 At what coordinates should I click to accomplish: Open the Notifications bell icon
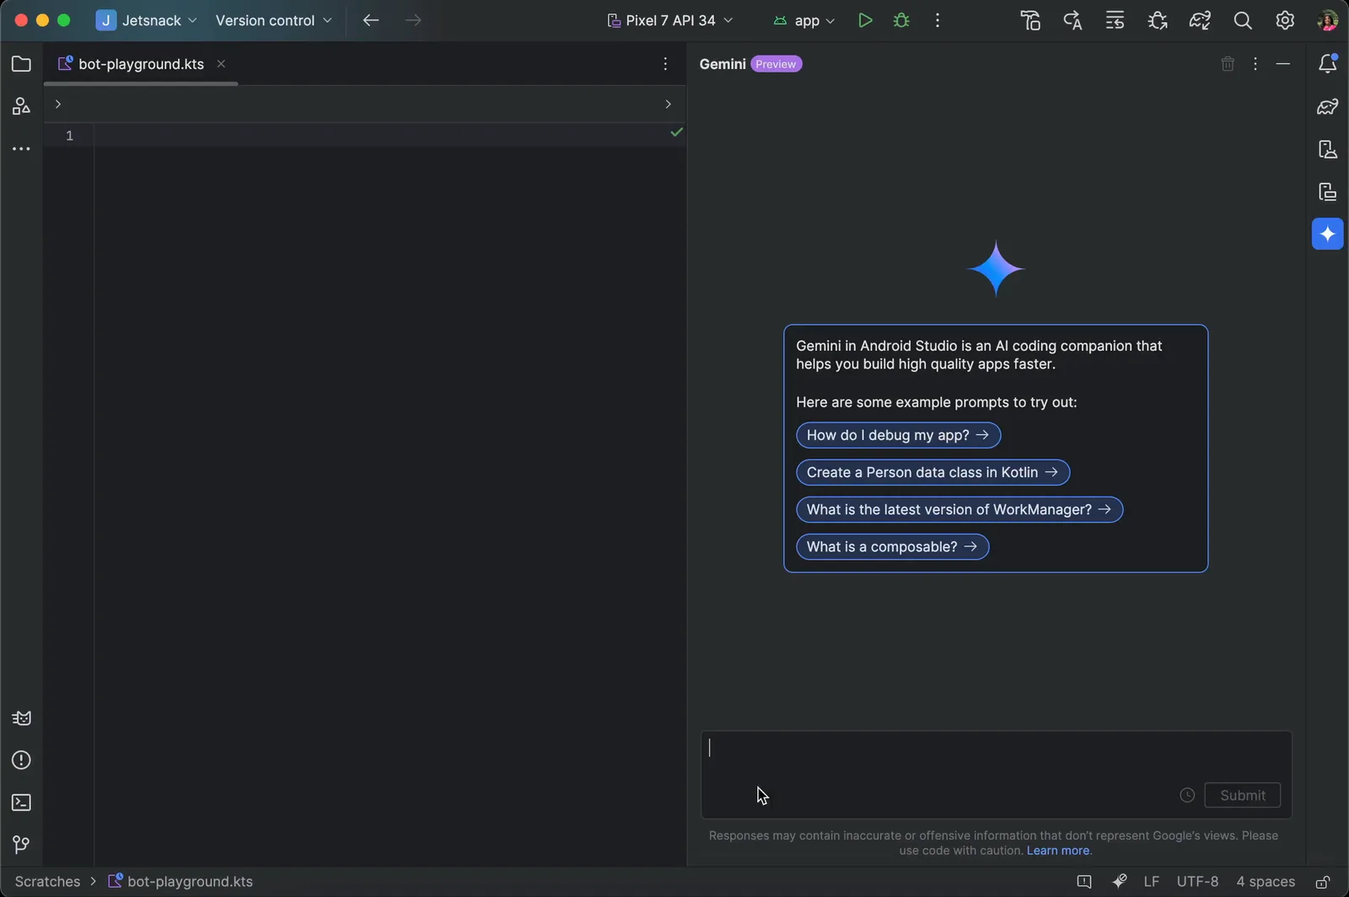click(1328, 63)
